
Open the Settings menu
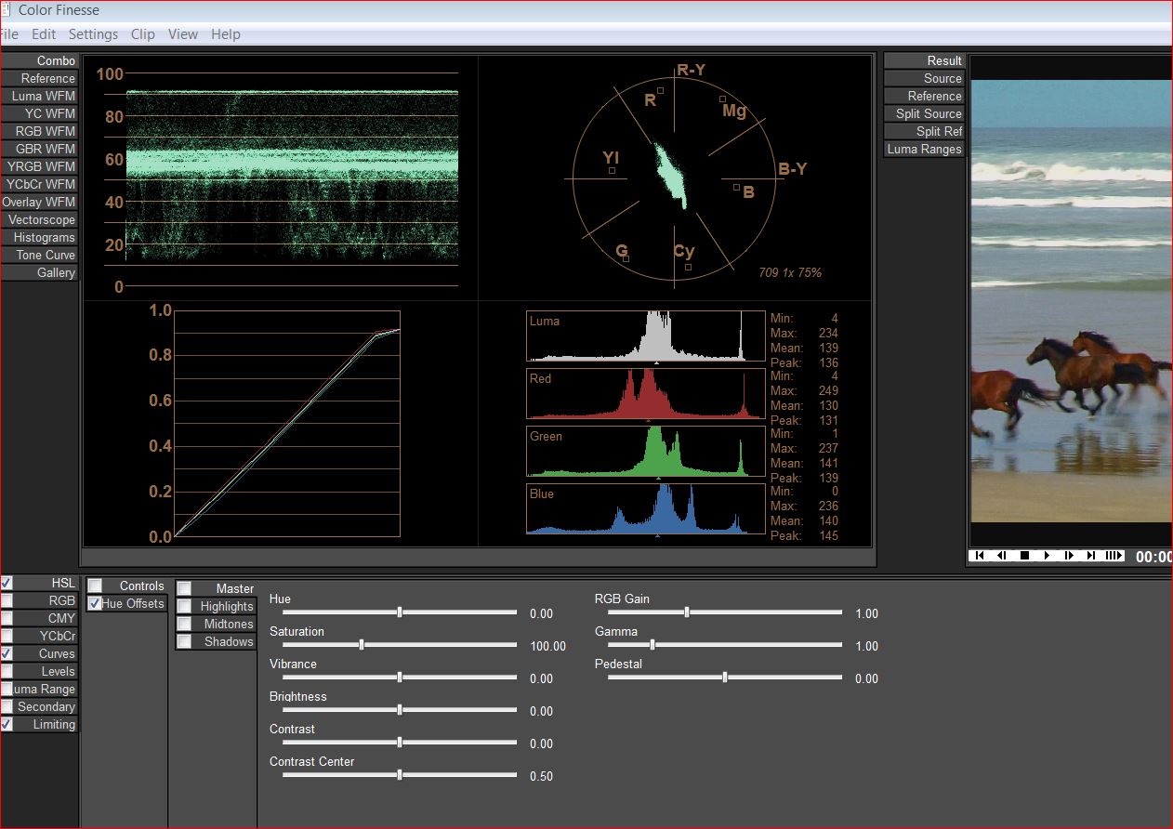point(93,34)
